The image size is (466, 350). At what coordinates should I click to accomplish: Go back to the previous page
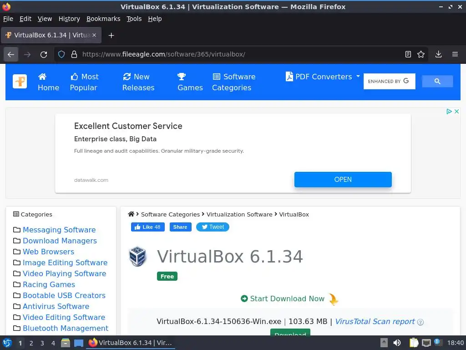click(x=11, y=55)
